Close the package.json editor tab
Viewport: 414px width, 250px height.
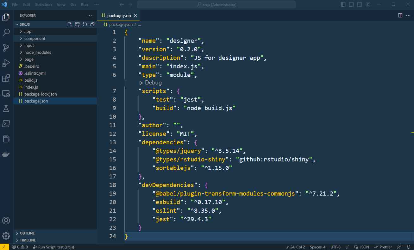click(135, 16)
